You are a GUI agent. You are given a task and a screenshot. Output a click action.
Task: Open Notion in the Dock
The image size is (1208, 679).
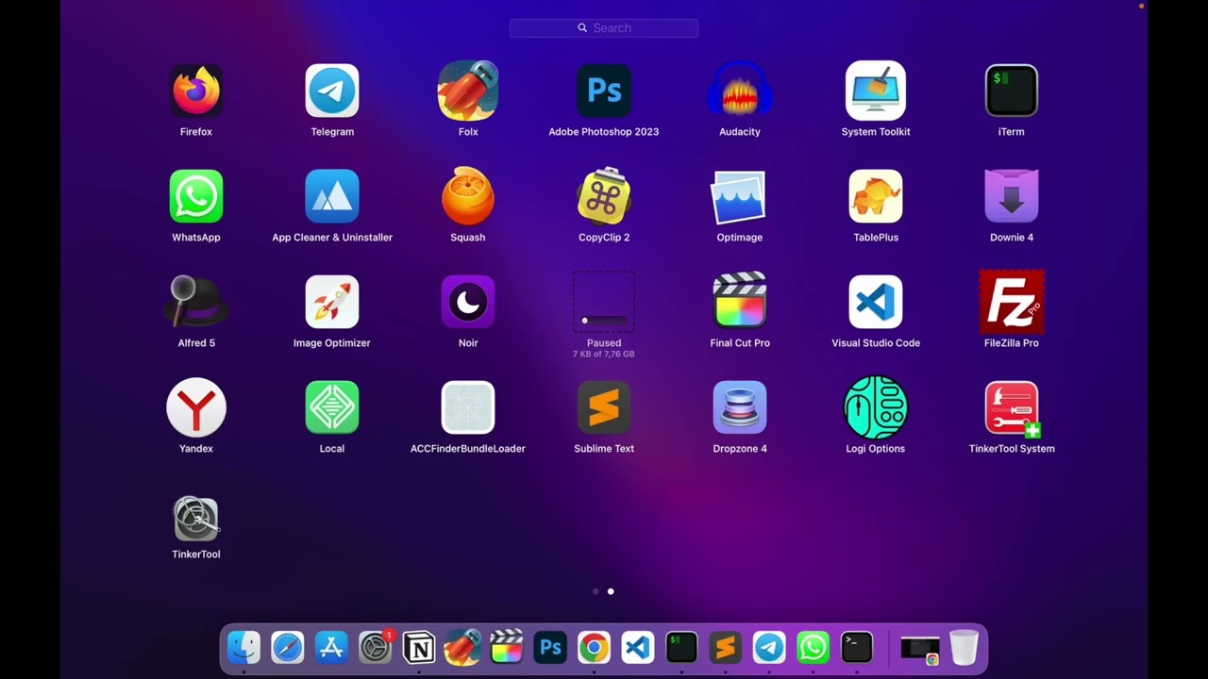pos(419,648)
